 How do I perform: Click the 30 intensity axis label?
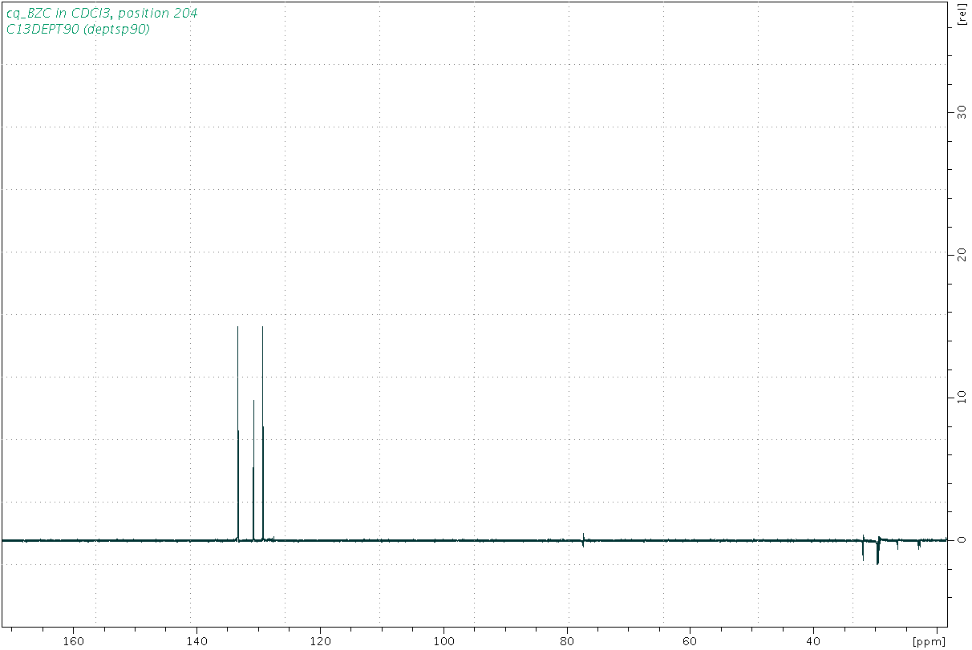click(961, 113)
